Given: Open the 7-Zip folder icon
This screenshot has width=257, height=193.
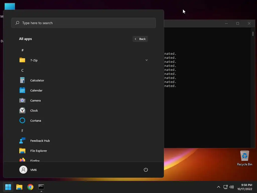Looking at the screenshot, I should click(22, 60).
